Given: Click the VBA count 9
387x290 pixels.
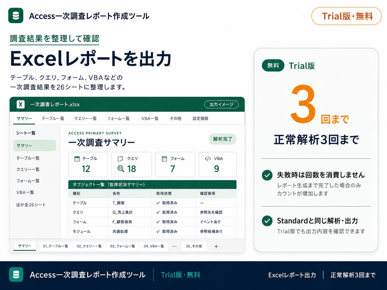Looking at the screenshot, I should pyautogui.click(x=217, y=169).
